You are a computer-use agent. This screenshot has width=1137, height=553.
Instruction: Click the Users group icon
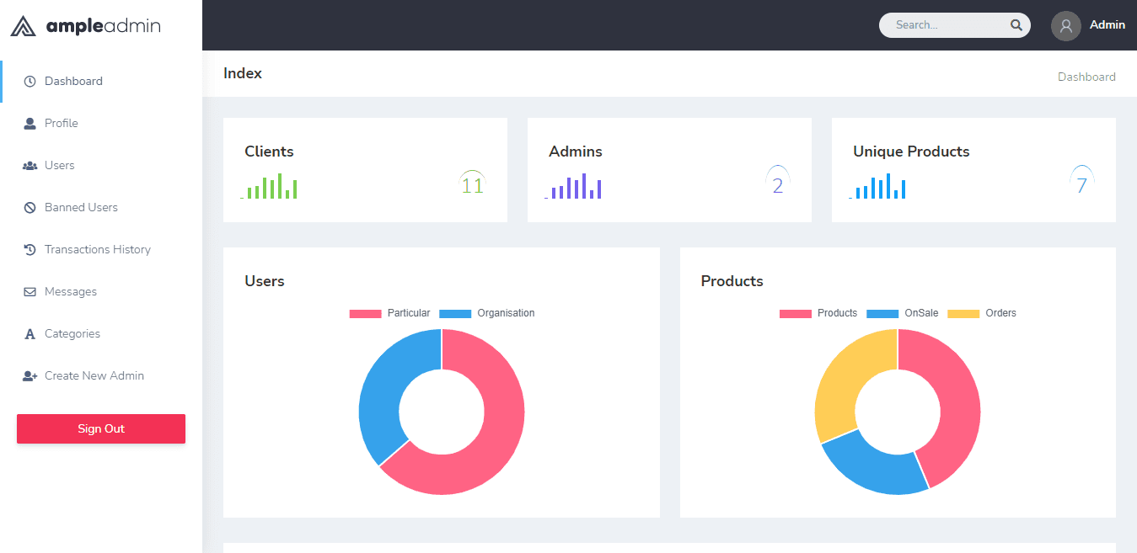[x=29, y=166]
